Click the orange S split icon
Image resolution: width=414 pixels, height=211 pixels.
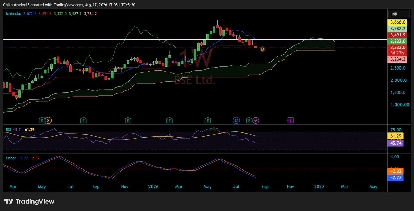click(48, 121)
